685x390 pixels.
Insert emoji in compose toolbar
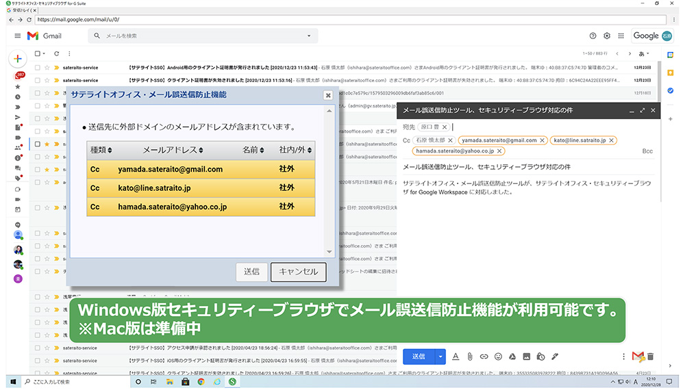click(498, 356)
